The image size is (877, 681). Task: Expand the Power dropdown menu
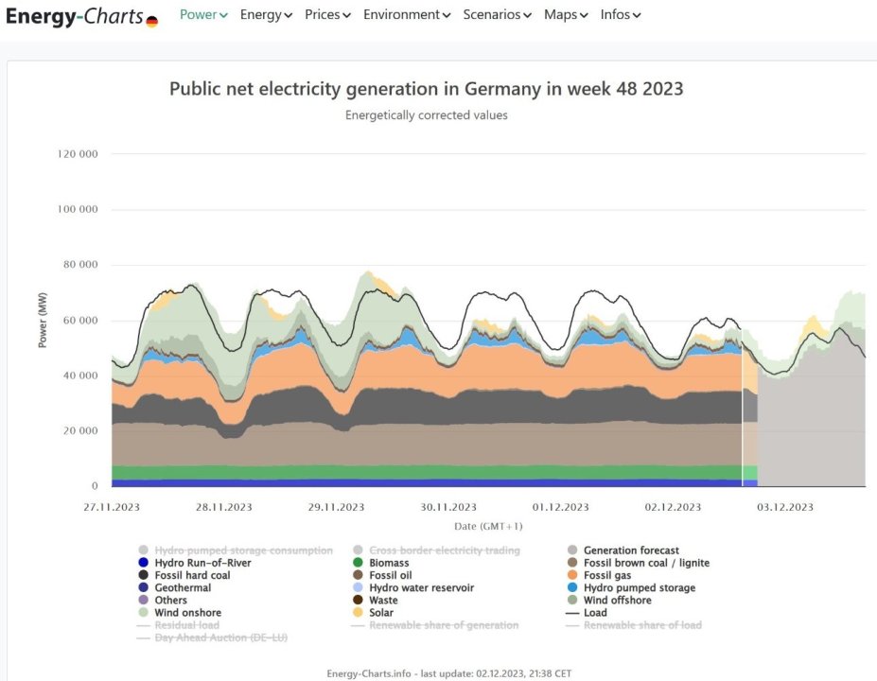pos(203,15)
